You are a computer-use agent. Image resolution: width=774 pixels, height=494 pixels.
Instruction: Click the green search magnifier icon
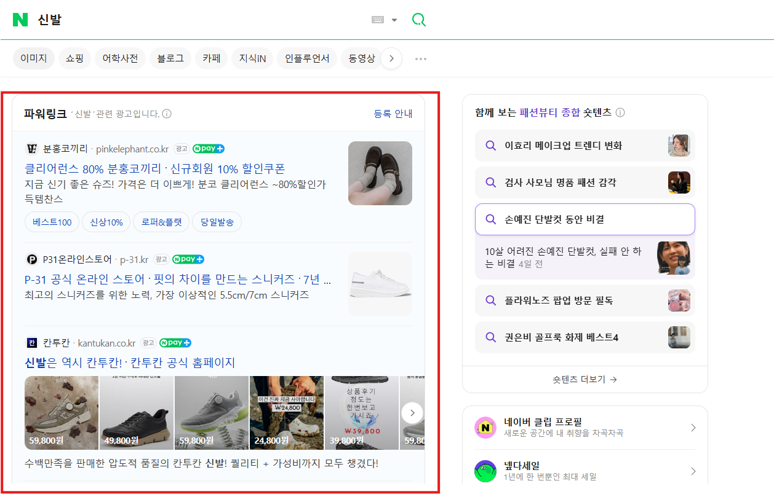pyautogui.click(x=418, y=19)
